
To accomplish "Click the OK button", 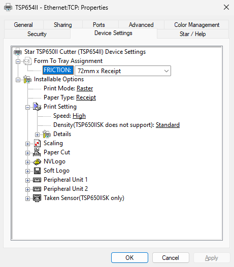I will tap(129, 258).
